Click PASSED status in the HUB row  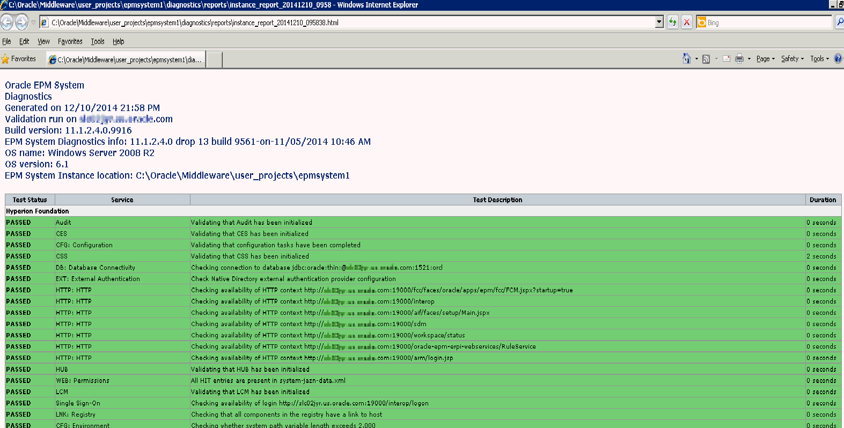coord(18,369)
